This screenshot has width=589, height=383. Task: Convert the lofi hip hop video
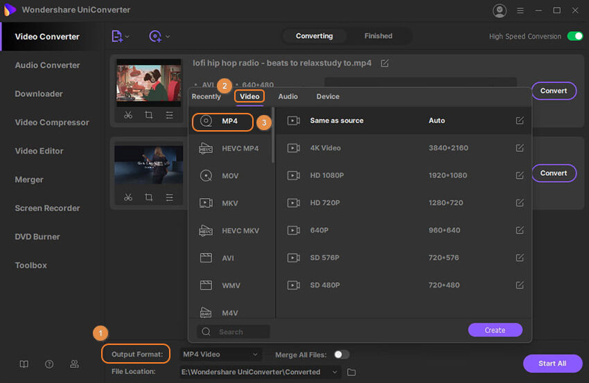[554, 91]
